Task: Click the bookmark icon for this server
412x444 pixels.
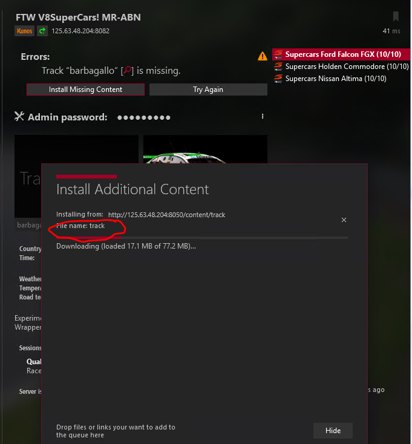Action: [396, 16]
